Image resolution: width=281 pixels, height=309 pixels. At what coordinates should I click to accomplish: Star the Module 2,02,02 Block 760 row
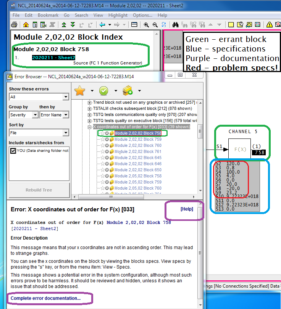pos(103,145)
